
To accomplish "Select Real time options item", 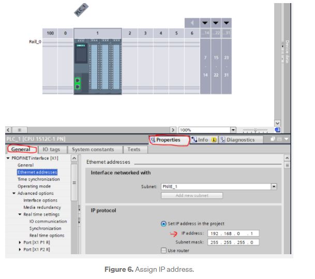I will coord(47,236).
